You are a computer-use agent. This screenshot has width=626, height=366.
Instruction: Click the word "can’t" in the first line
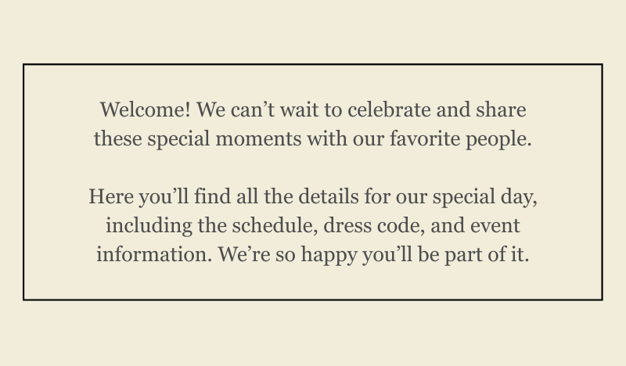point(253,109)
